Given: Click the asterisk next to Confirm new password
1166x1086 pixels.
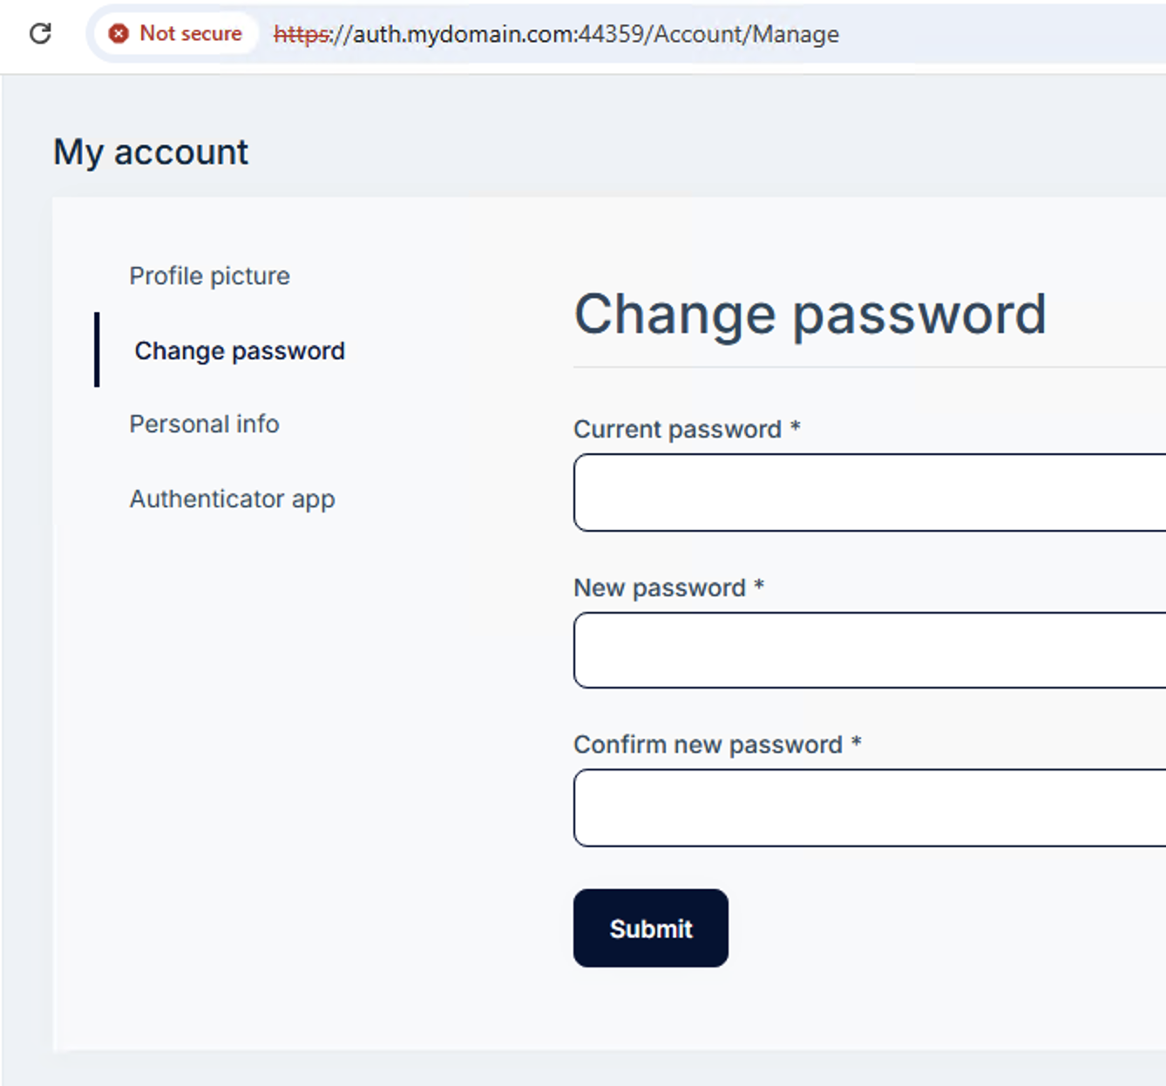Looking at the screenshot, I should click(857, 742).
